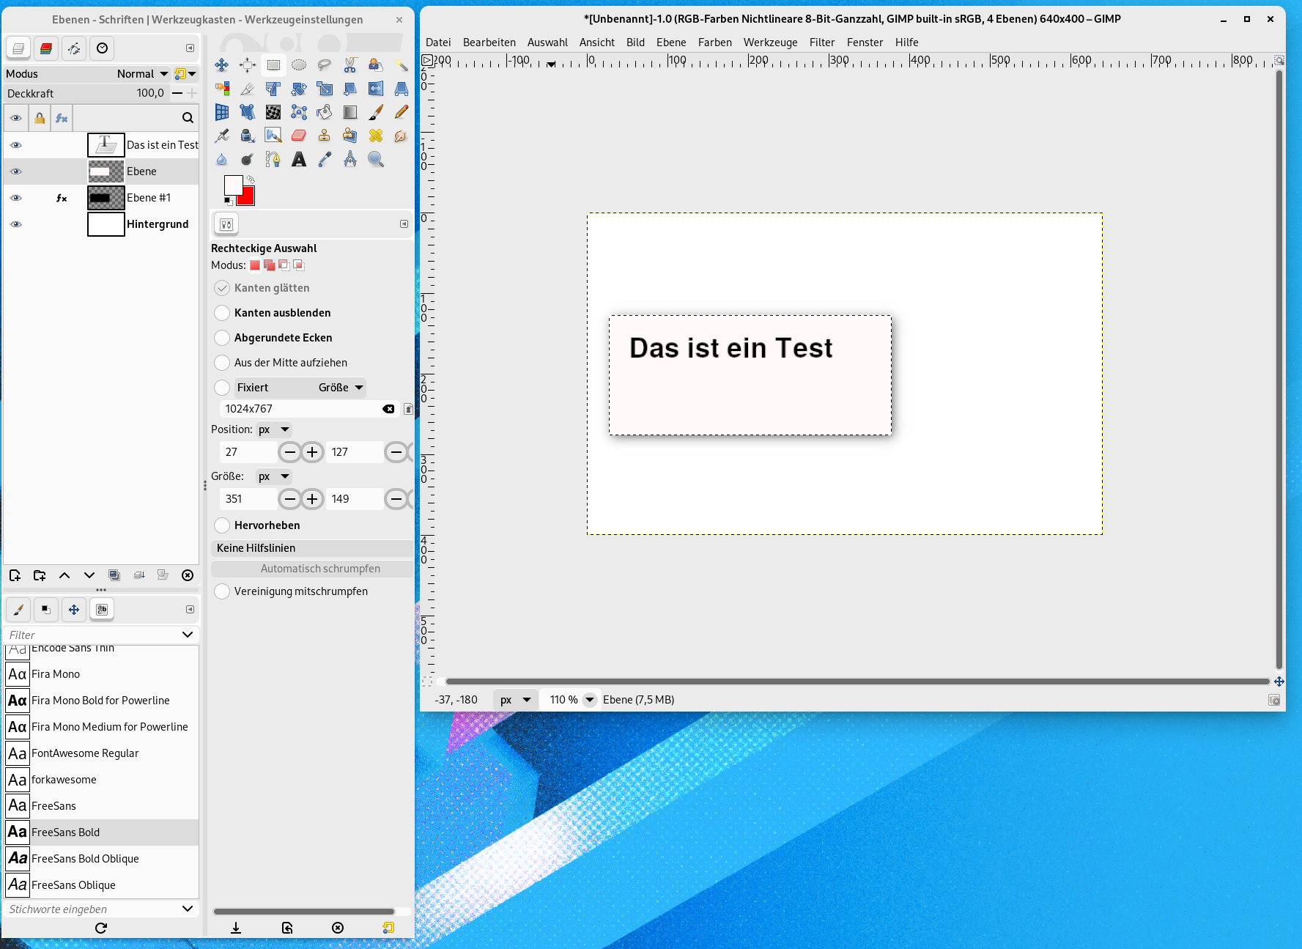Select the Color Picker tool
The image size is (1302, 949).
click(325, 159)
